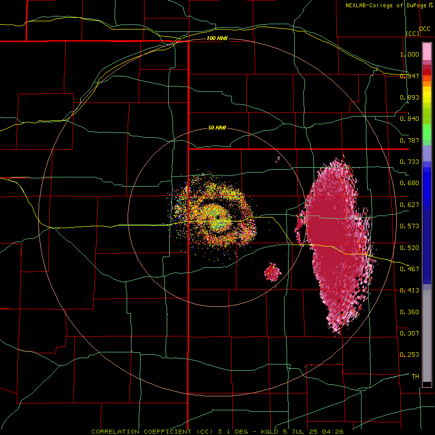Click the pink top segment of the color bar
Image resolution: width=435 pixels, height=435 pixels.
tap(427, 51)
